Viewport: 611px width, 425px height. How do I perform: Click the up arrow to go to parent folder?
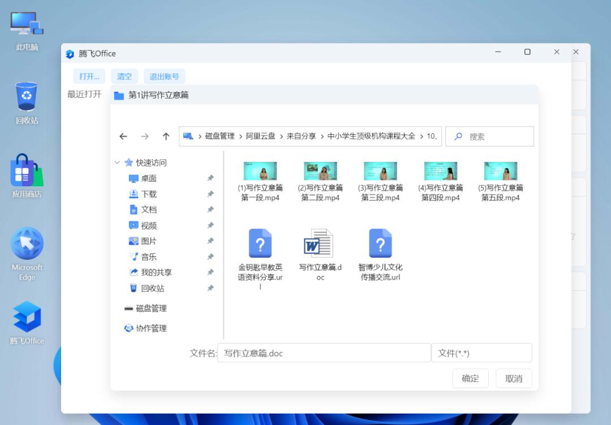click(x=165, y=136)
